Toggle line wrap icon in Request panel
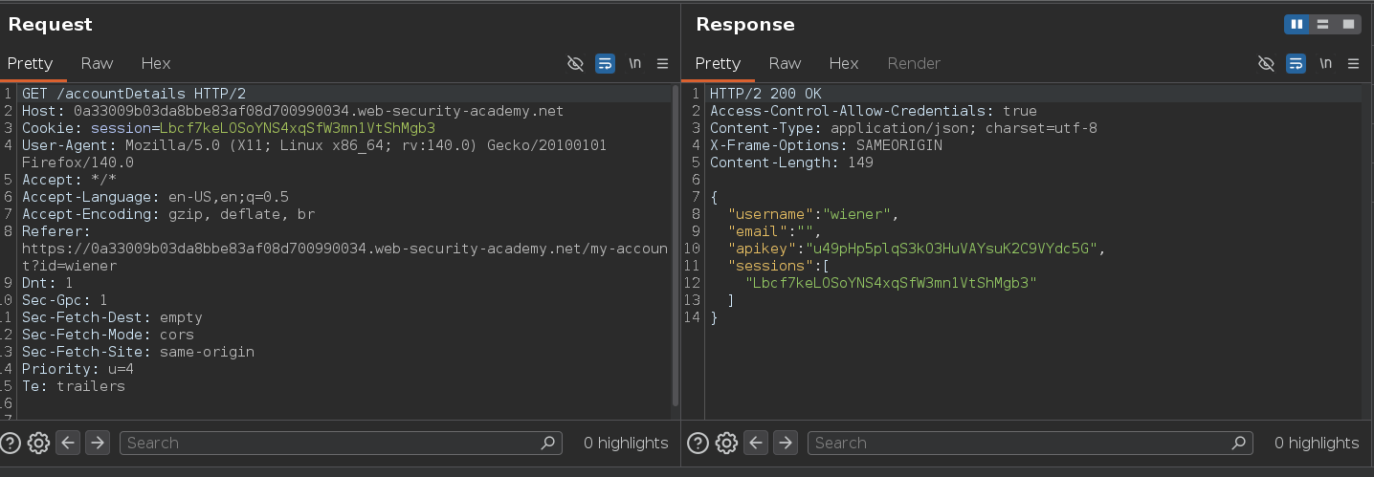Viewport: 1374px width, 477px height. point(605,63)
